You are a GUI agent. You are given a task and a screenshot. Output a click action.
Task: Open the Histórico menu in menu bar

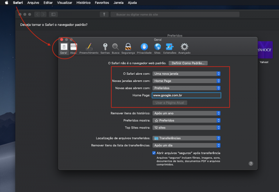click(83, 3)
